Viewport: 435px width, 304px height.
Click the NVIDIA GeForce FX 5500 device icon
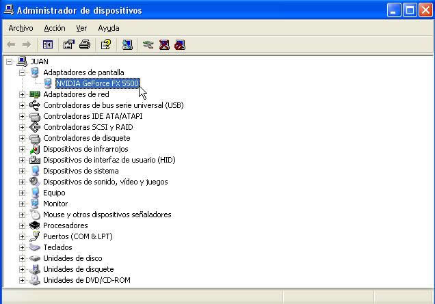(48, 83)
